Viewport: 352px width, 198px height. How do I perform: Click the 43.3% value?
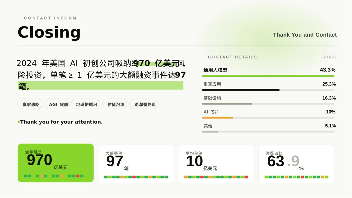point(328,70)
